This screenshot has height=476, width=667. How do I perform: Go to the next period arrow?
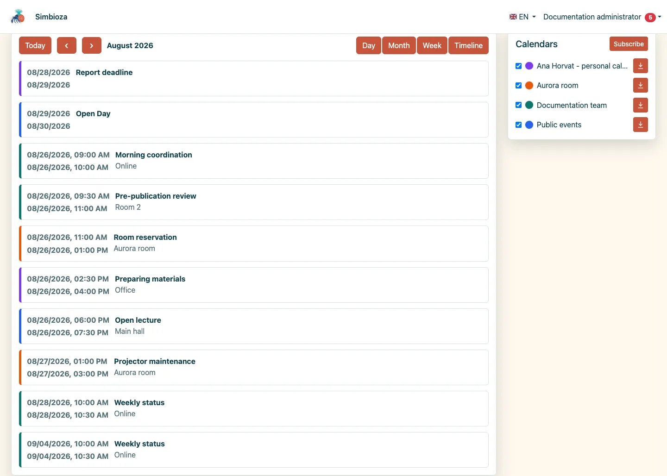[92, 45]
